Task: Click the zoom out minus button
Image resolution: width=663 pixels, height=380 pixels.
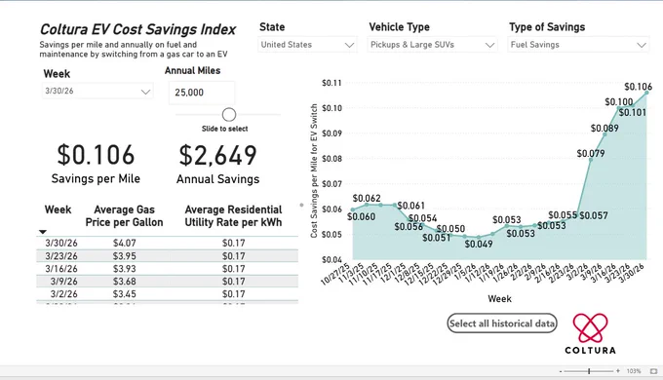Action: tap(561, 371)
